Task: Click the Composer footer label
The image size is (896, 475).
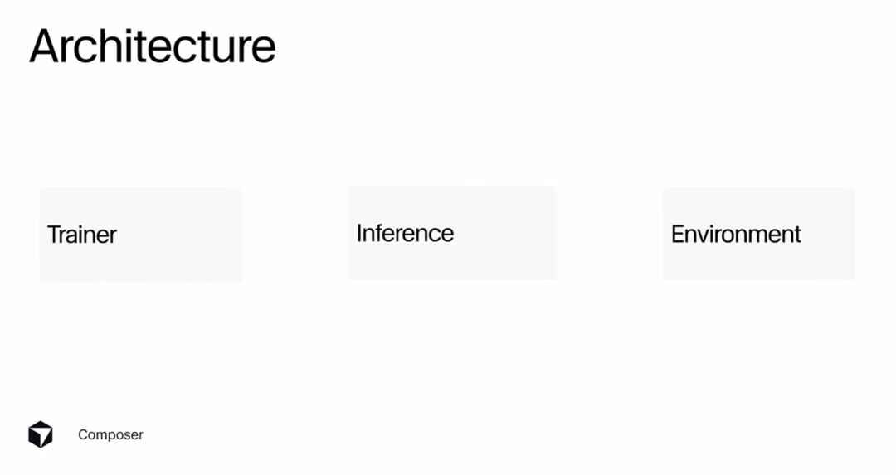Action: pyautogui.click(x=110, y=434)
